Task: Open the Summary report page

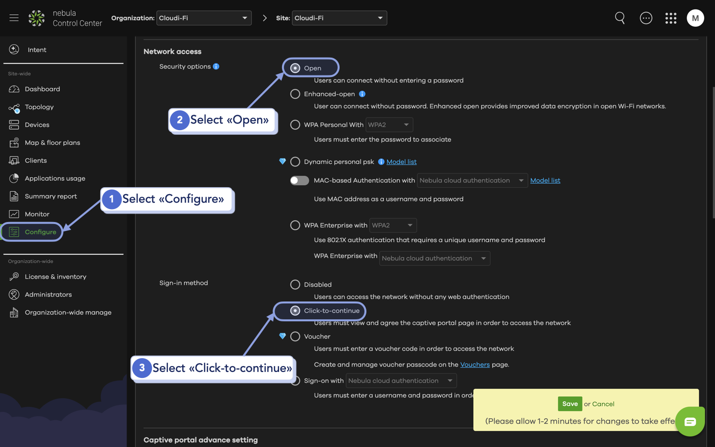Action: tap(51, 196)
